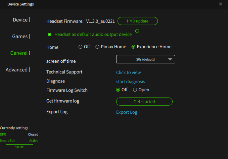This screenshot has height=159, width=228.
Task: Click the info icon beside audio output option
Action: 137,31
